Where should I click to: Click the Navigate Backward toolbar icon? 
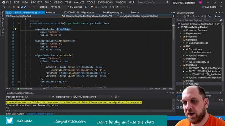click(x=4, y=7)
